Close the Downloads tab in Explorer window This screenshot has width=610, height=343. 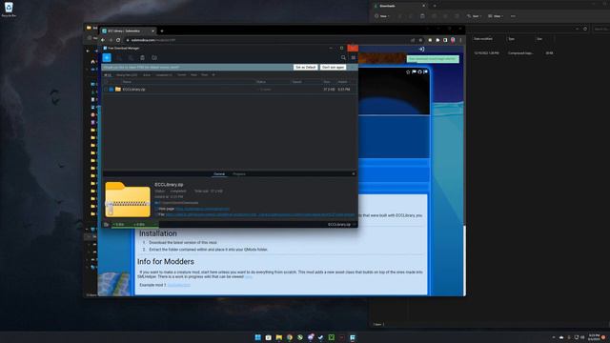coord(423,6)
